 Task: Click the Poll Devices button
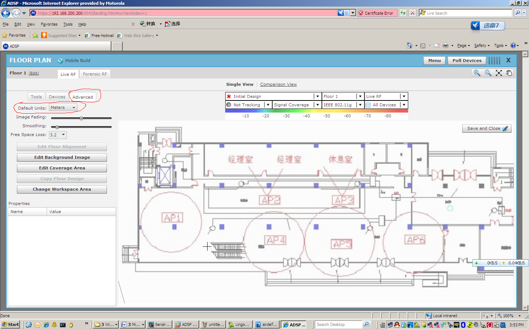click(x=467, y=60)
